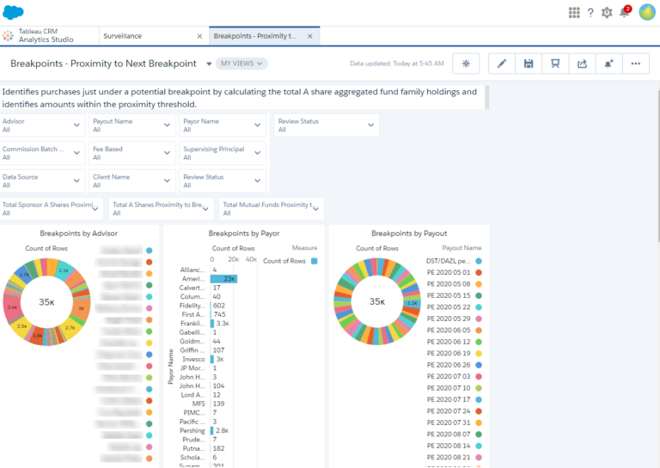This screenshot has width=660, height=468.
Task: Click the Breakpoints by Payor chart title
Action: (244, 234)
